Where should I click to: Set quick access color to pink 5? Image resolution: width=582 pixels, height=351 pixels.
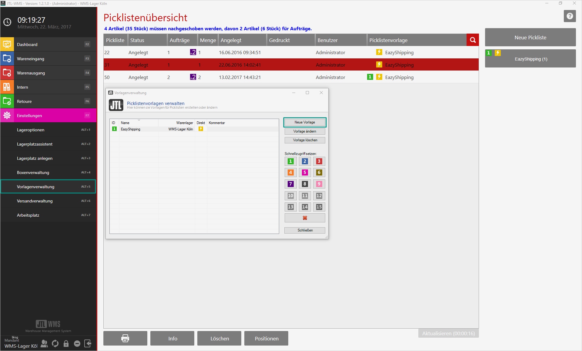[305, 172]
